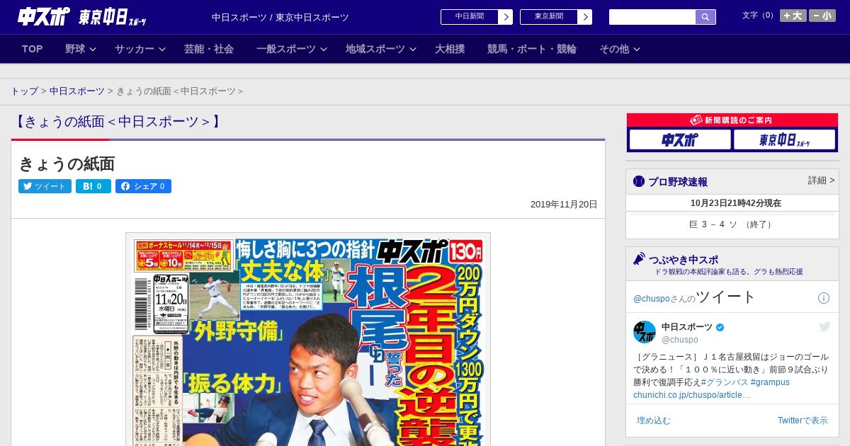Click the date 2019年11月20日
850x446 pixels.
coord(564,205)
